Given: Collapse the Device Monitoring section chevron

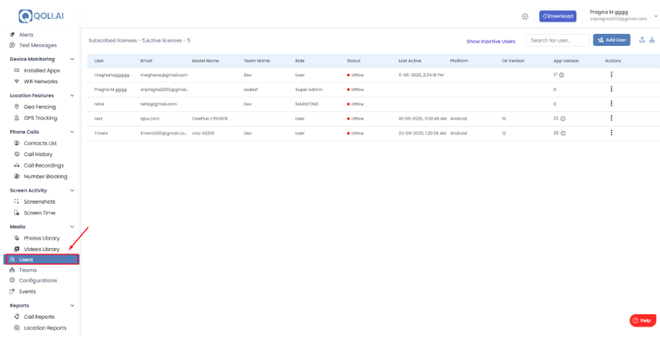Looking at the screenshot, I should 72,59.
